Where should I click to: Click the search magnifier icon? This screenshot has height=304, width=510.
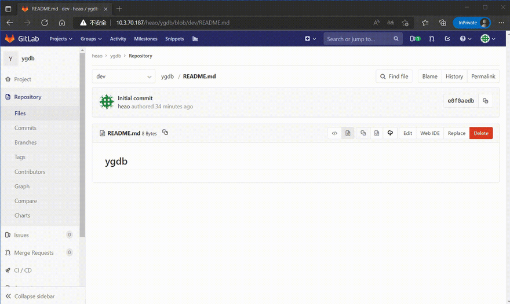396,39
